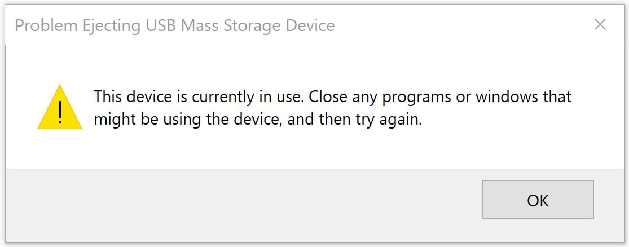Click the word "currently" in the message
629x247 pixels.
(223, 98)
